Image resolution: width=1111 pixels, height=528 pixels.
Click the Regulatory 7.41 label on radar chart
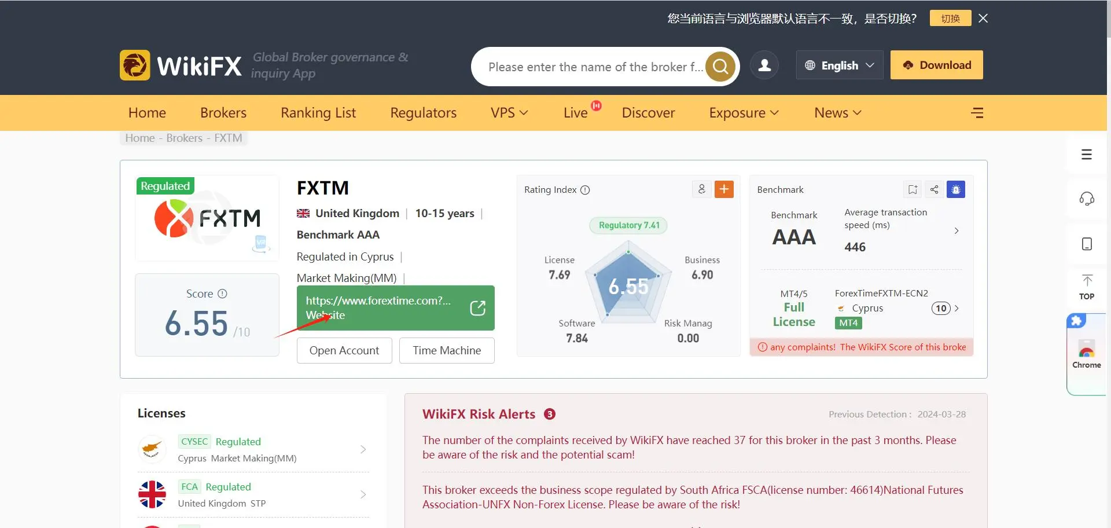(x=629, y=225)
